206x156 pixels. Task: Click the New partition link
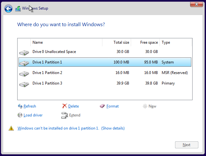click(x=152, y=106)
